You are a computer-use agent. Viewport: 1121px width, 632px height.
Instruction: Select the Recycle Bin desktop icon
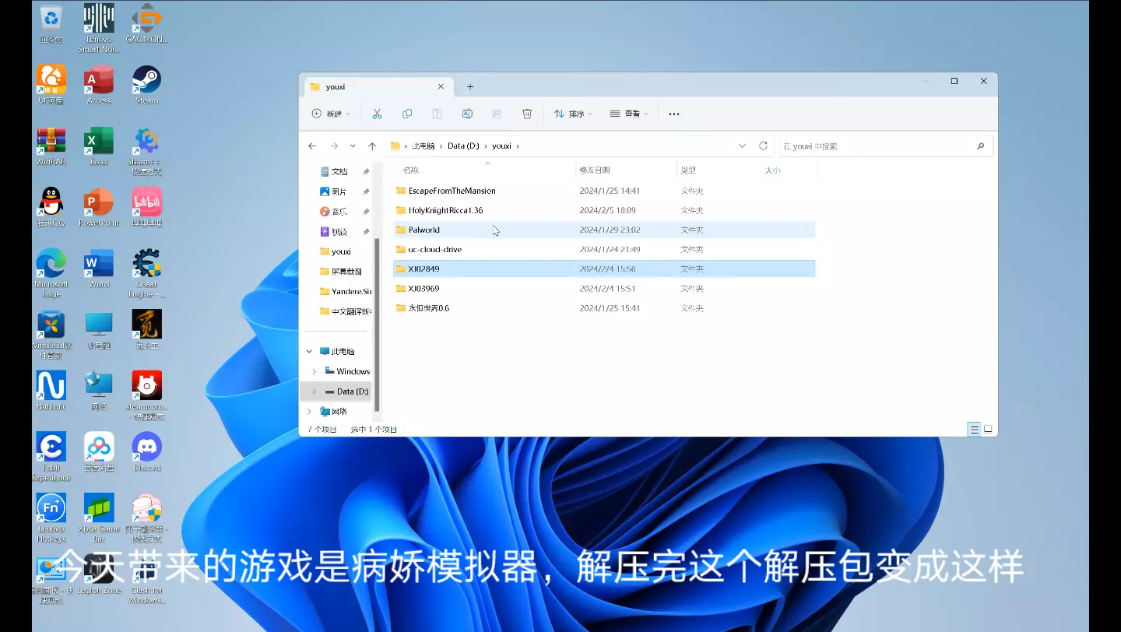tap(51, 23)
